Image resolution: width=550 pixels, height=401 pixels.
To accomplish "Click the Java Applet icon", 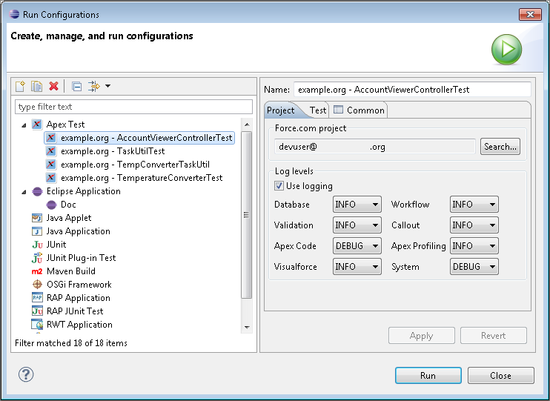I will (x=37, y=218).
